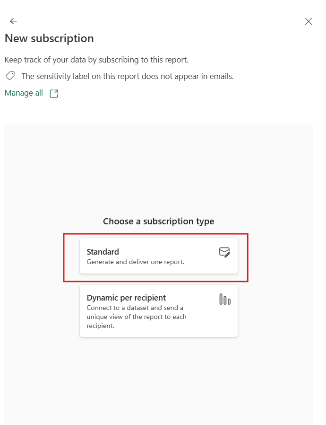Image resolution: width=326 pixels, height=425 pixels.
Task: Click the unique view of the report line
Action: click(137, 317)
